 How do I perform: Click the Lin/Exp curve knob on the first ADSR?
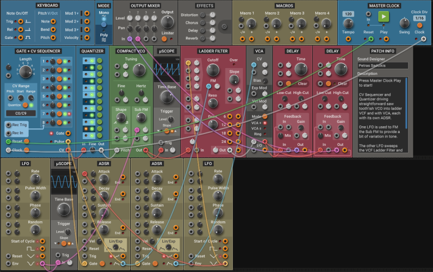(x=116, y=247)
